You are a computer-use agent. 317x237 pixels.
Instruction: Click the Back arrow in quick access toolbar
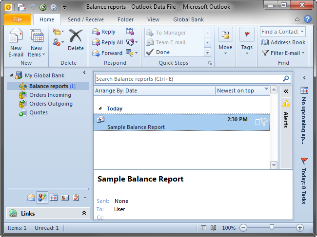point(43,7)
